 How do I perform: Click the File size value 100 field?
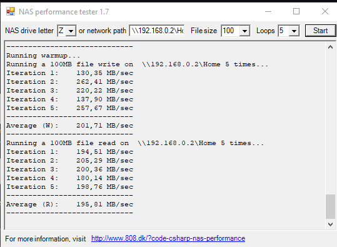pyautogui.click(x=231, y=31)
